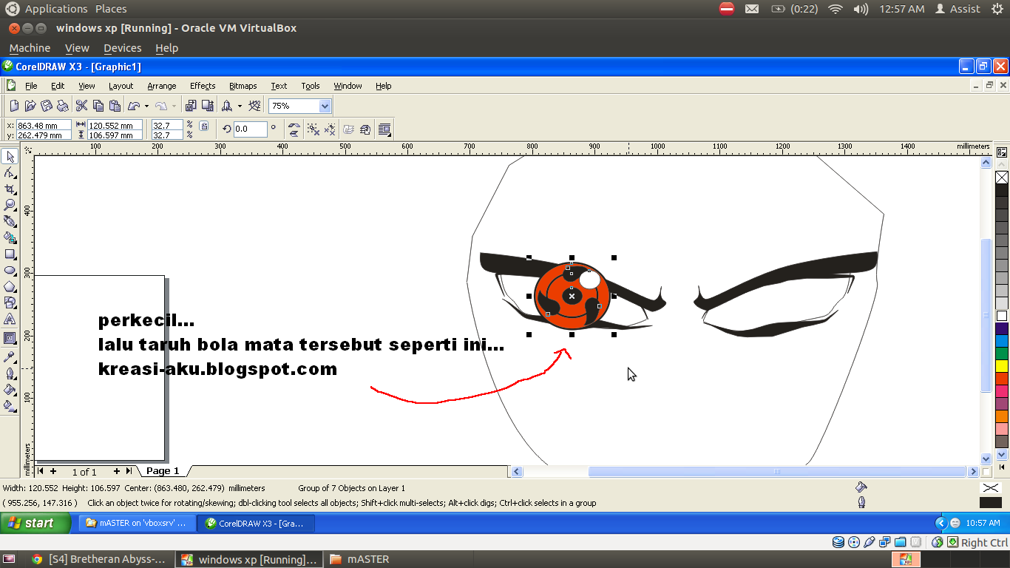The height and width of the screenshot is (568, 1010).
Task: Select the Interactive Blend tool
Action: click(x=10, y=338)
